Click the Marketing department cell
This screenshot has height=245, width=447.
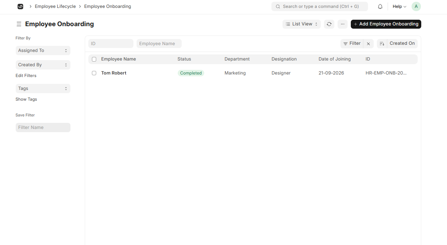(x=235, y=73)
